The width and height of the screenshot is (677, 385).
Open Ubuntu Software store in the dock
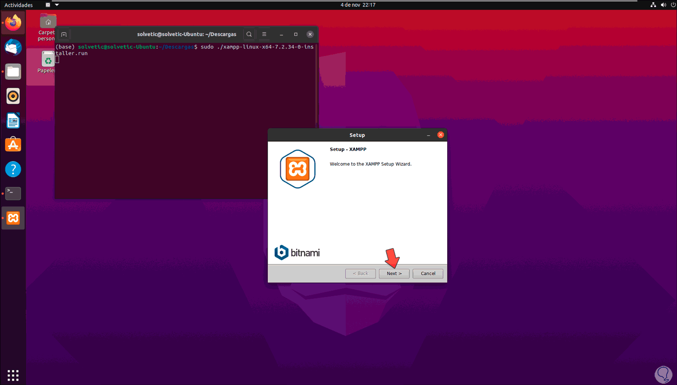pyautogui.click(x=13, y=145)
